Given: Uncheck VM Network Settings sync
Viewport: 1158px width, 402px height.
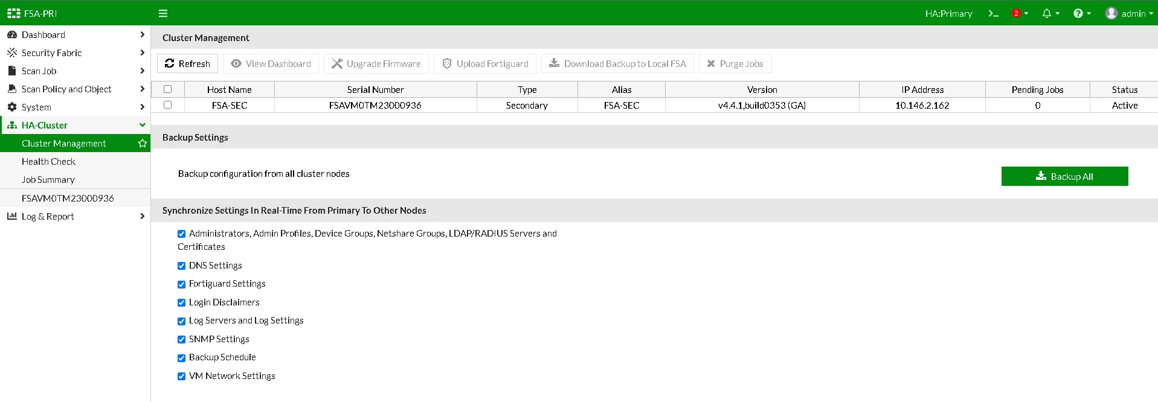Looking at the screenshot, I should pos(181,376).
